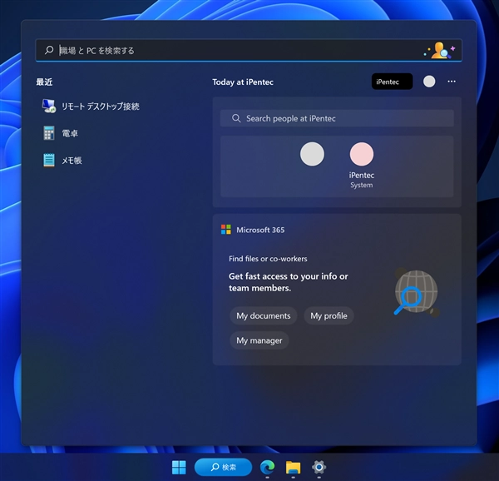Open File Explorer from the taskbar
This screenshot has width=499, height=481.
[293, 468]
